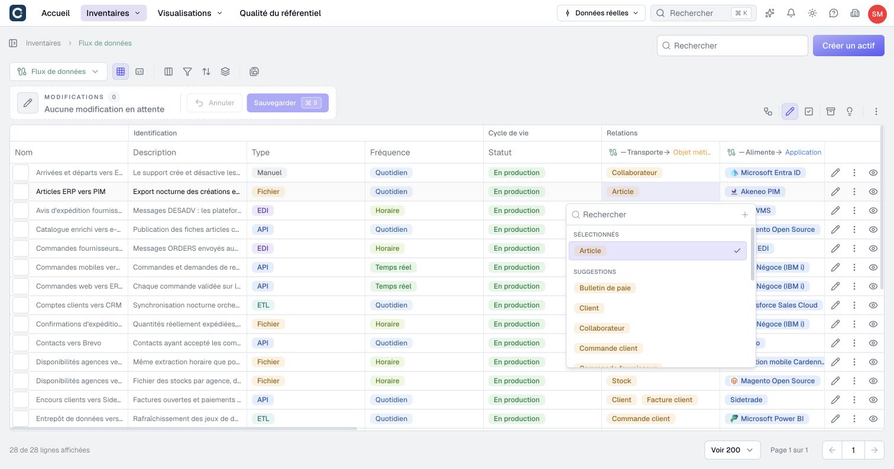Open the Données réelles dropdown
894x469 pixels.
click(601, 13)
